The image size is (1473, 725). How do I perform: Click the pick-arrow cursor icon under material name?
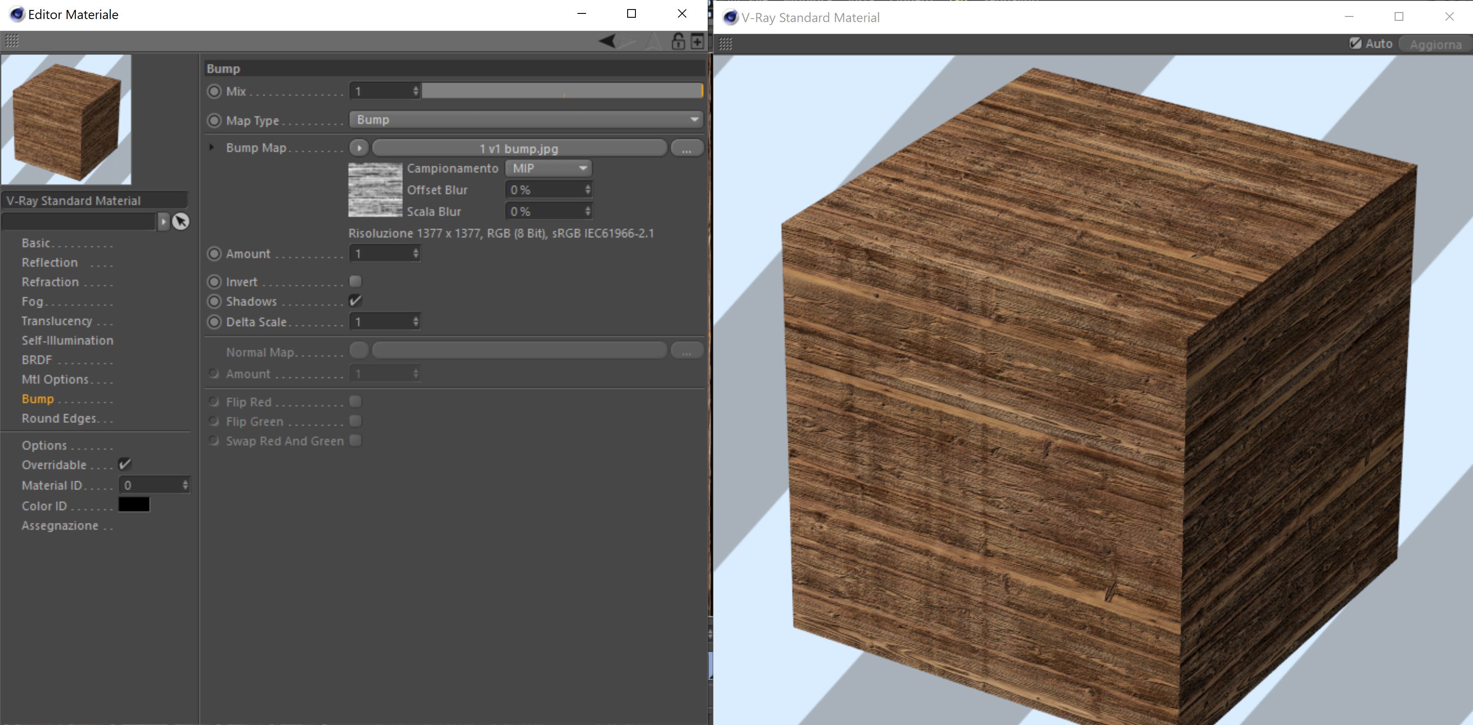pos(180,221)
